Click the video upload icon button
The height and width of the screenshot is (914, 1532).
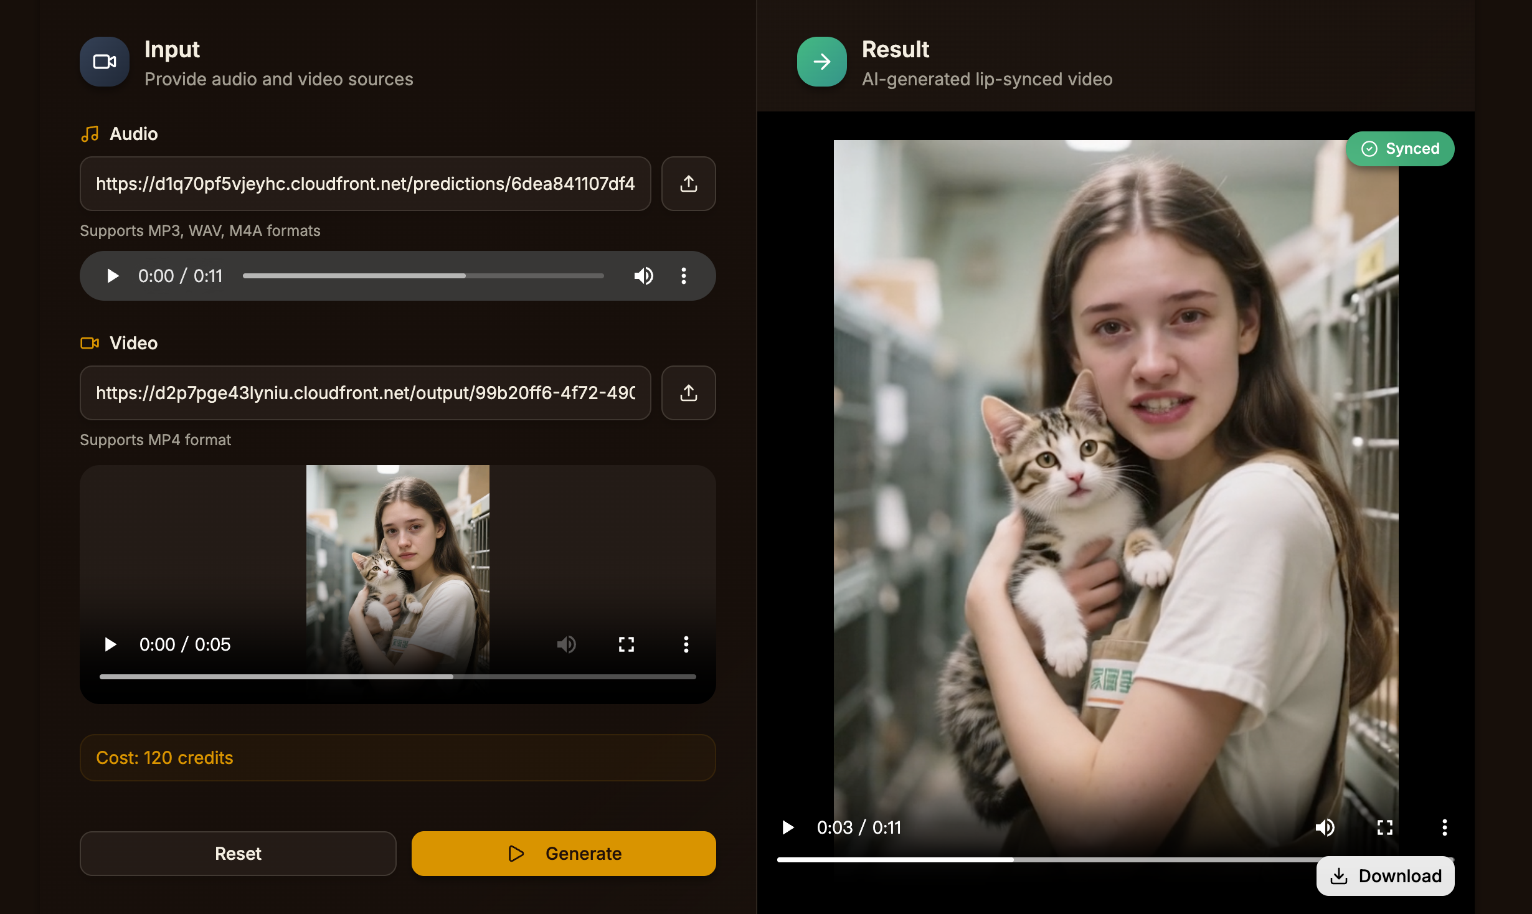click(x=688, y=393)
